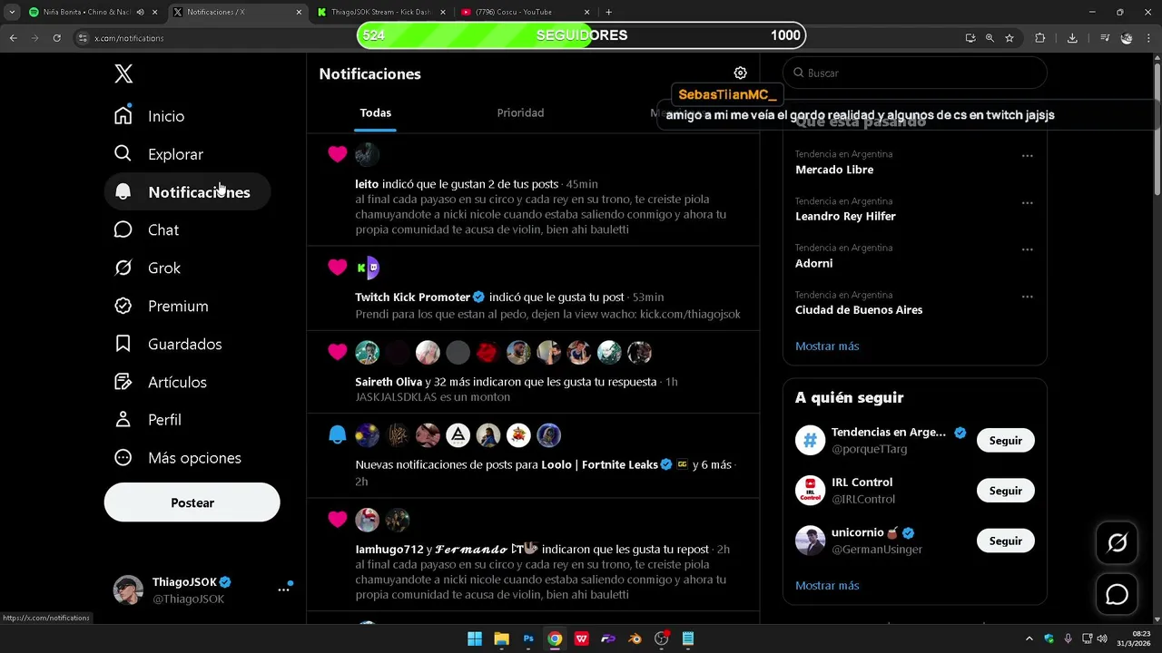
Task: Click the X logo in the sidebar
Action: click(123, 74)
